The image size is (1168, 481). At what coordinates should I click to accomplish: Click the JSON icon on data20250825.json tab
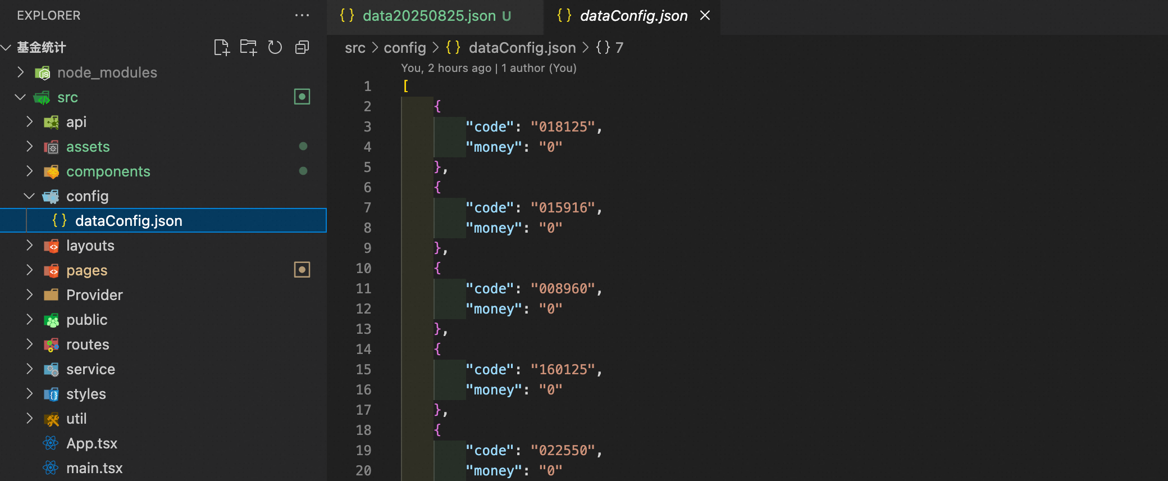347,16
